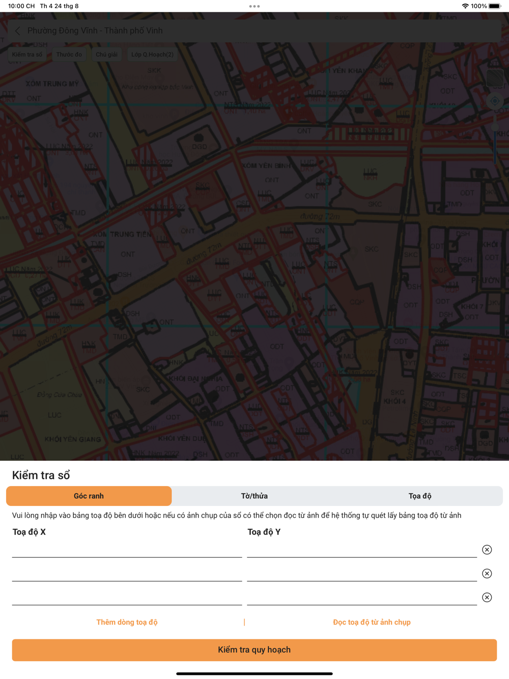Viewport: 509px width, 679px height.
Task: Remove the second coordinate row
Action: 487,574
